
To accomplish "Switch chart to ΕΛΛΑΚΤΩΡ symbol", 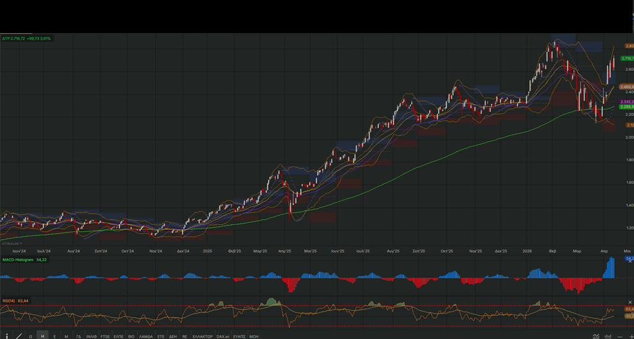I will pyautogui.click(x=203, y=336).
